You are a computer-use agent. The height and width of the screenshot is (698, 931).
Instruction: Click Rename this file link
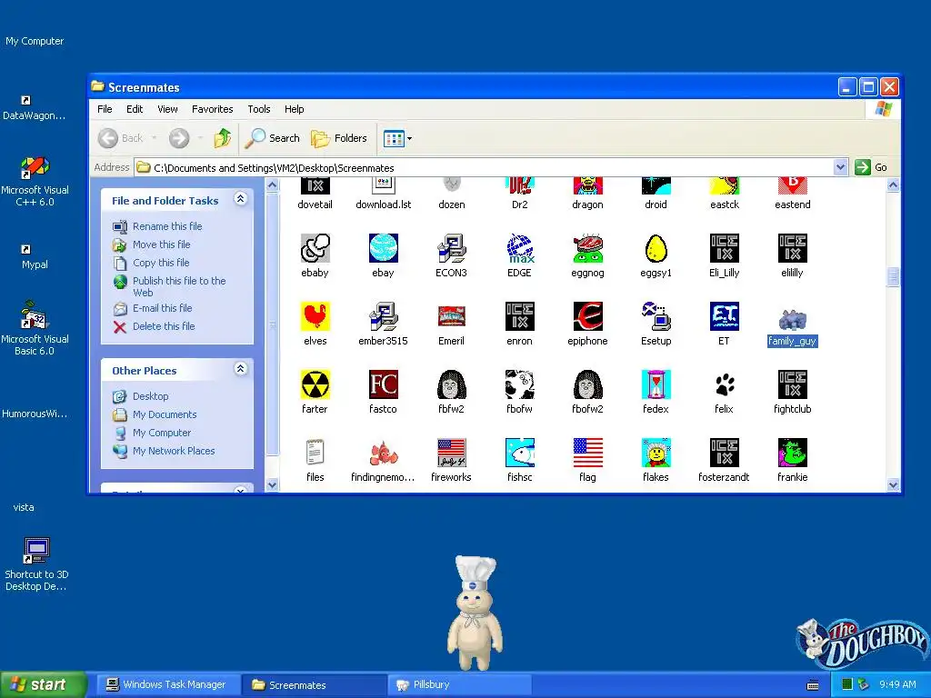point(167,226)
